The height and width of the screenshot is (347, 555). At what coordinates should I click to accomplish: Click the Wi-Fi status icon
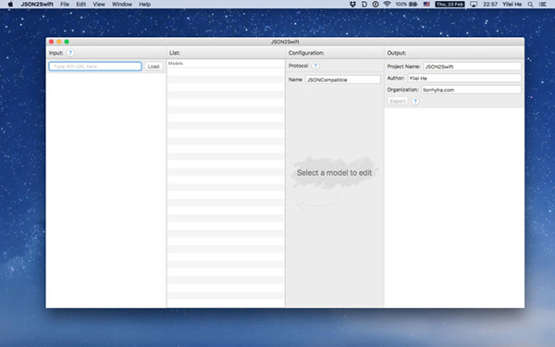[387, 5]
